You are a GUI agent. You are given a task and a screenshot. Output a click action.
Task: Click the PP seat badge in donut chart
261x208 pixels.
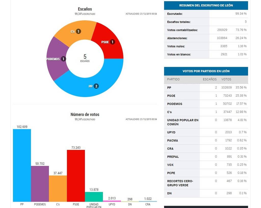(x=96, y=86)
